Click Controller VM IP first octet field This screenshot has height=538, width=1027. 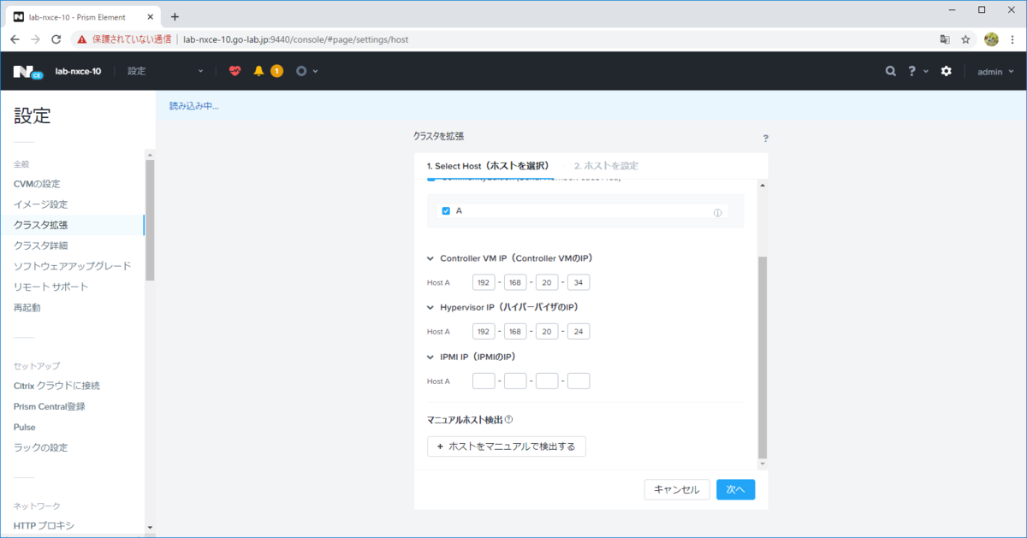click(x=484, y=282)
